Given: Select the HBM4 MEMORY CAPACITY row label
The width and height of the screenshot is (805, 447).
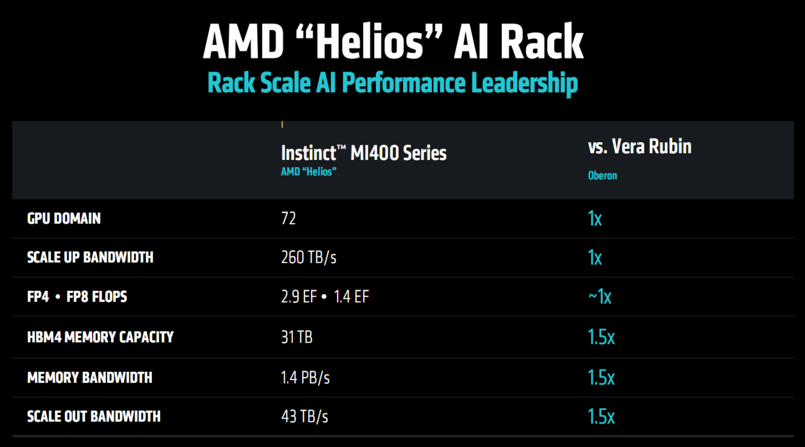Looking at the screenshot, I should 100,337.
